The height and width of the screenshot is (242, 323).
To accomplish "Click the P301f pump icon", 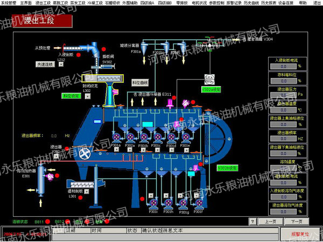I will pyautogui.click(x=200, y=203).
